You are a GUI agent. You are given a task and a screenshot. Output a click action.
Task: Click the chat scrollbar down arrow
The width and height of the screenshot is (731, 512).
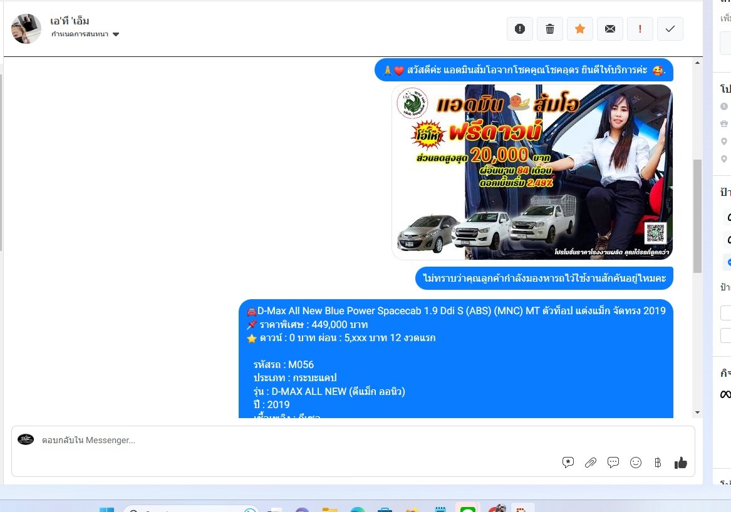(697, 412)
